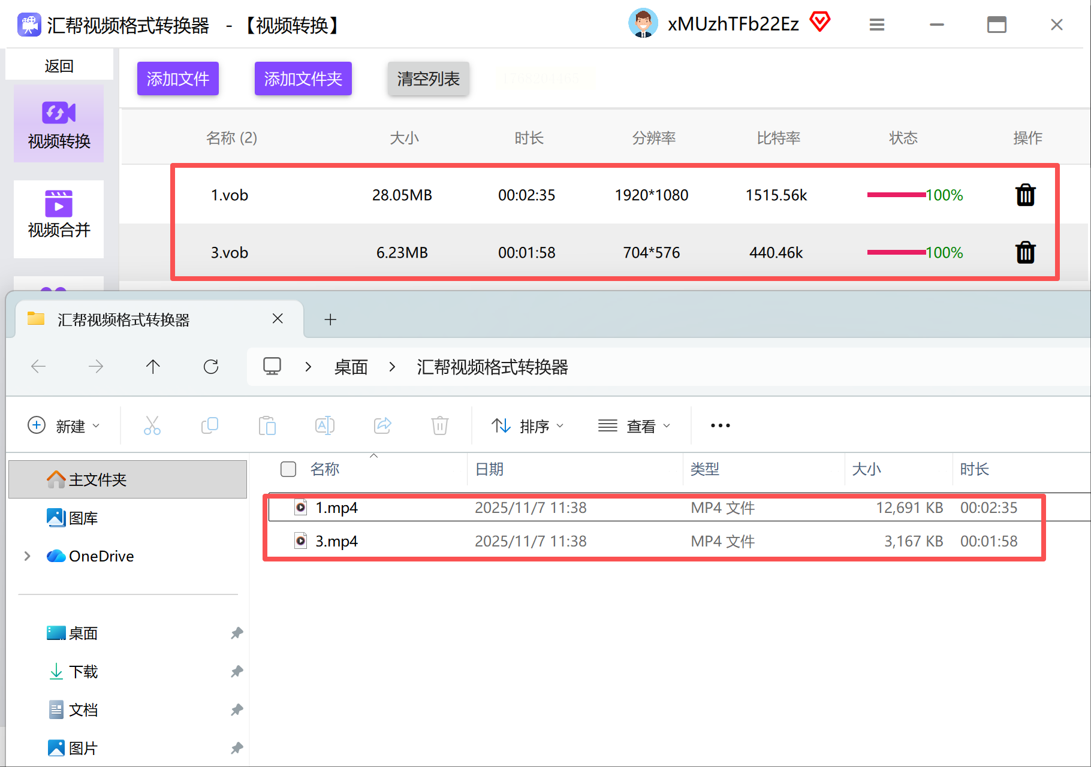Expand the OneDrive tree node
This screenshot has width=1091, height=767.
27,556
